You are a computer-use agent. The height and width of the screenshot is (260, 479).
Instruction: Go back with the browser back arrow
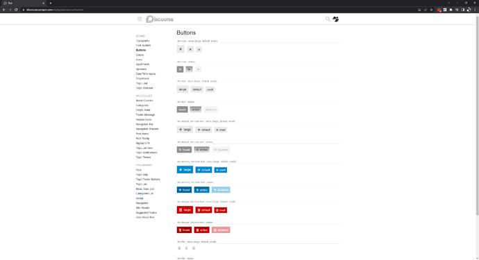coord(4,10)
